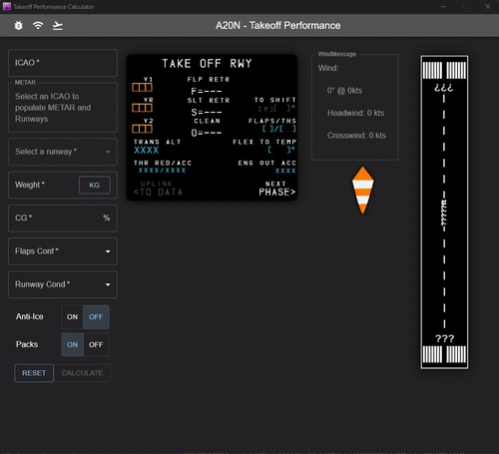Click the bottom runway ??? designator

(445, 339)
